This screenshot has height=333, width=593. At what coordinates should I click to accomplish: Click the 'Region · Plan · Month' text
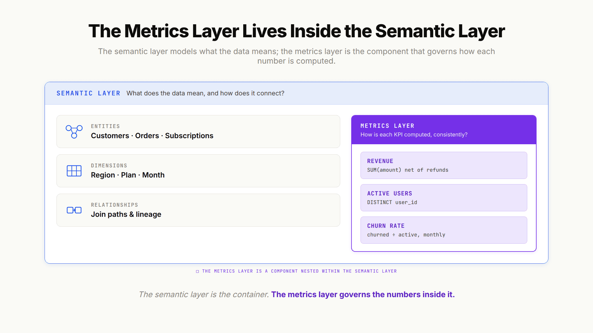point(128,175)
